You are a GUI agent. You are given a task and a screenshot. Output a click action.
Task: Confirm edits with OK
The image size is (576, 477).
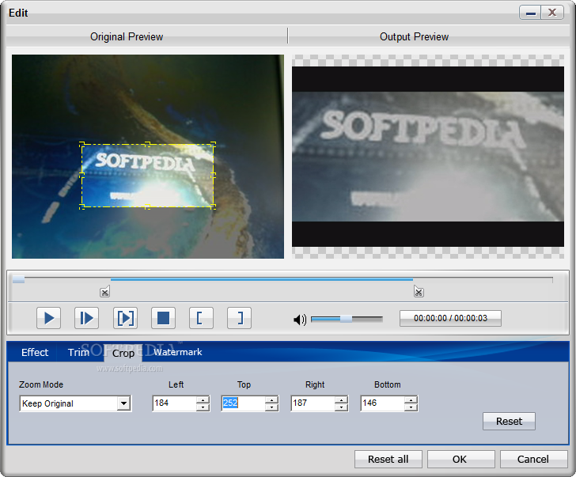(460, 460)
